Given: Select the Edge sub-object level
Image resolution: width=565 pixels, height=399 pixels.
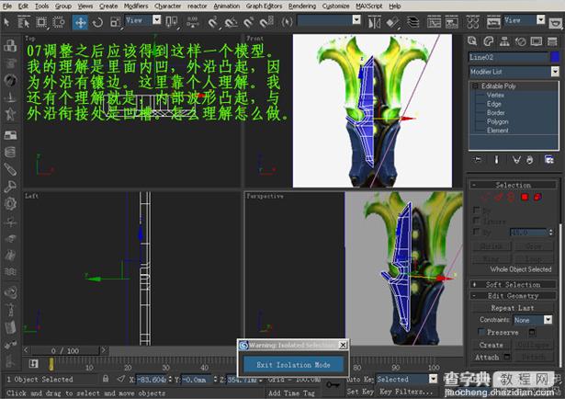Looking at the screenshot, I should 493,104.
